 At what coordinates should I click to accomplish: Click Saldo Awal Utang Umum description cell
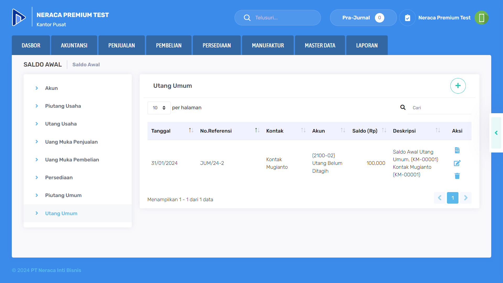pos(415,163)
